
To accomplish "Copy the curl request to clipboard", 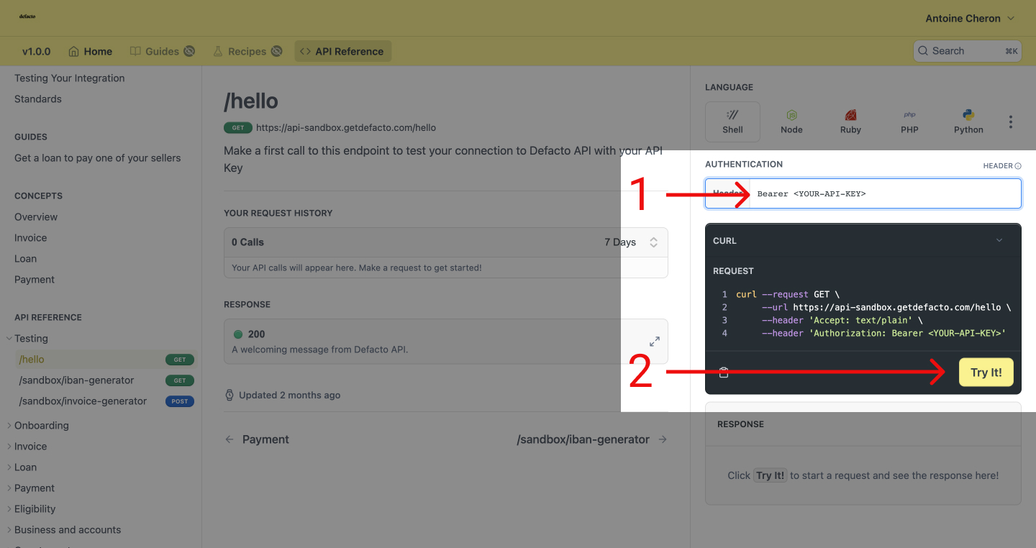I will [x=724, y=373].
